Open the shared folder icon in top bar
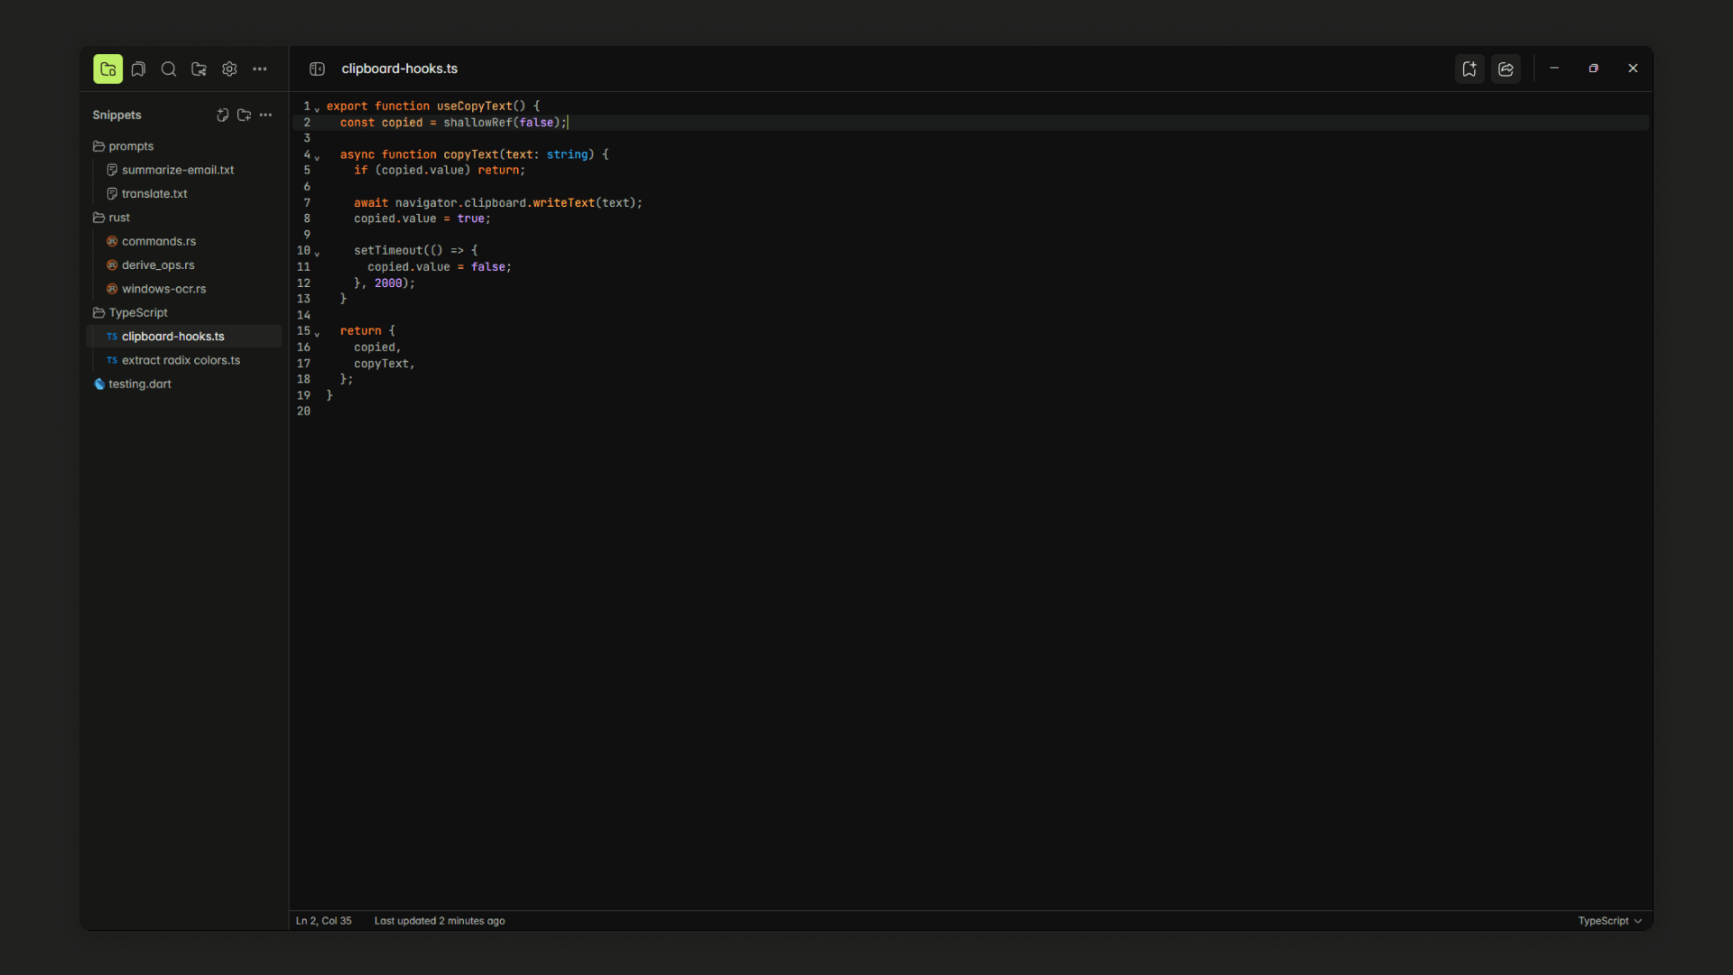Screen dimensions: 1733x975 (x=199, y=69)
